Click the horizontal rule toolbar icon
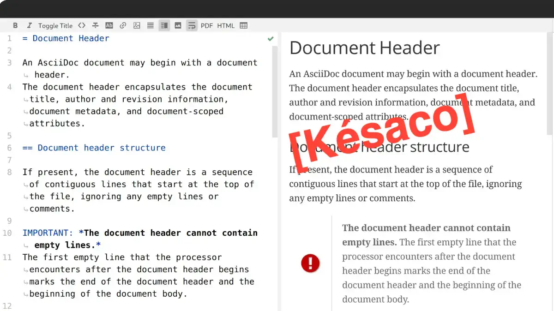554x311 pixels. [x=95, y=25]
